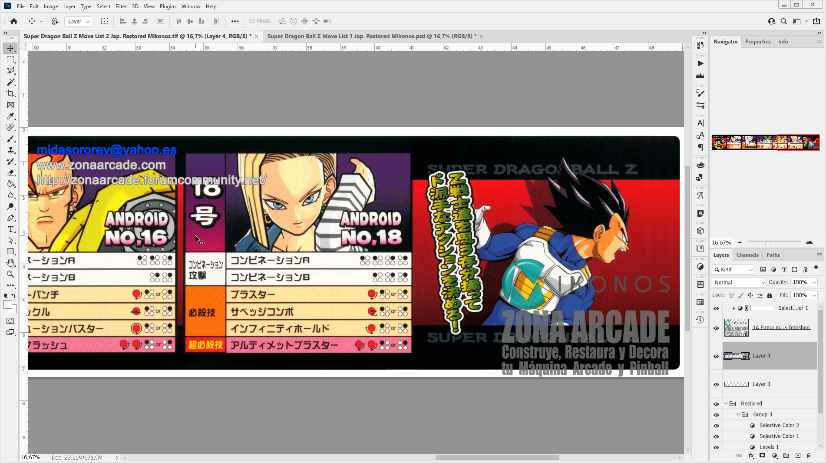Viewport: 826px width, 463px height.
Task: Open the Kind filter dropdown
Action: pos(732,269)
